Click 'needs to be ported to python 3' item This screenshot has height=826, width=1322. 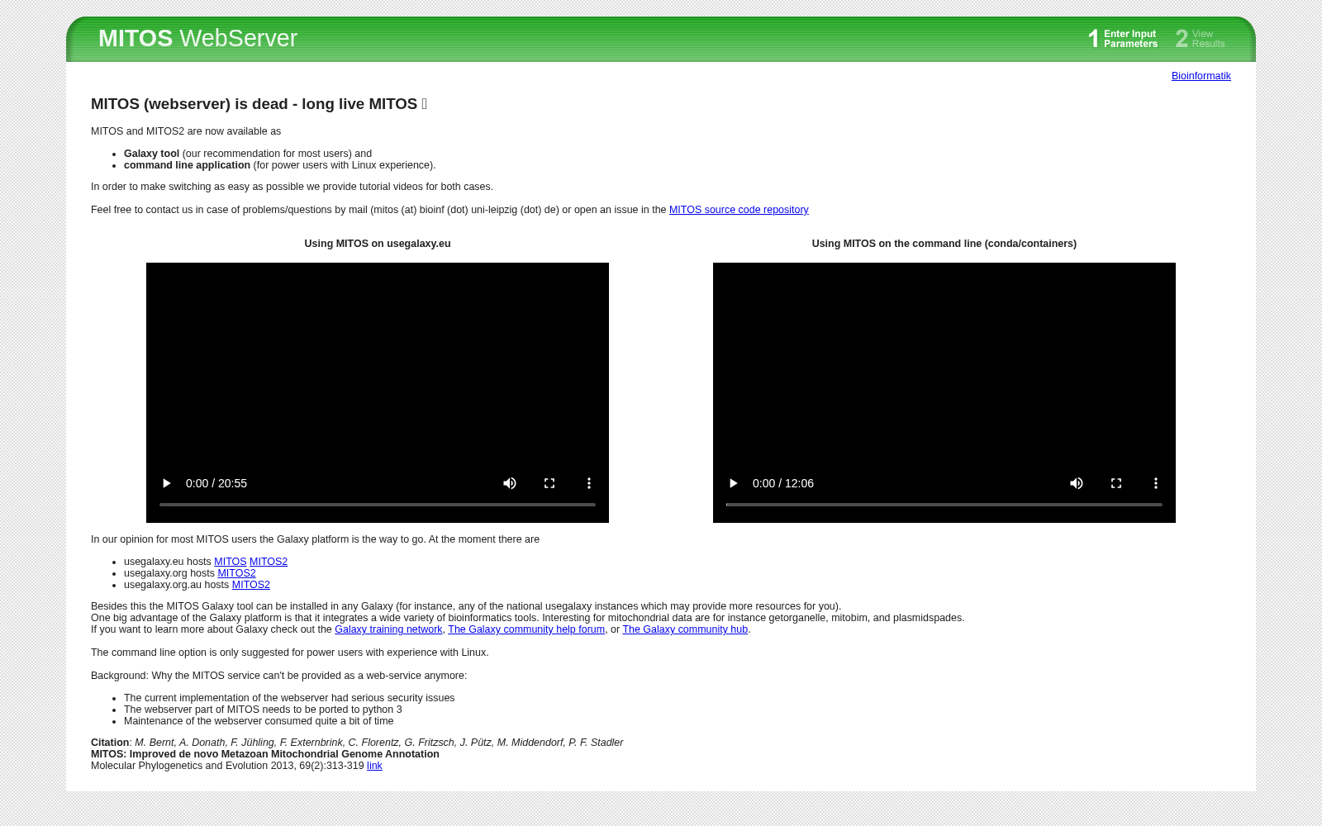click(263, 710)
